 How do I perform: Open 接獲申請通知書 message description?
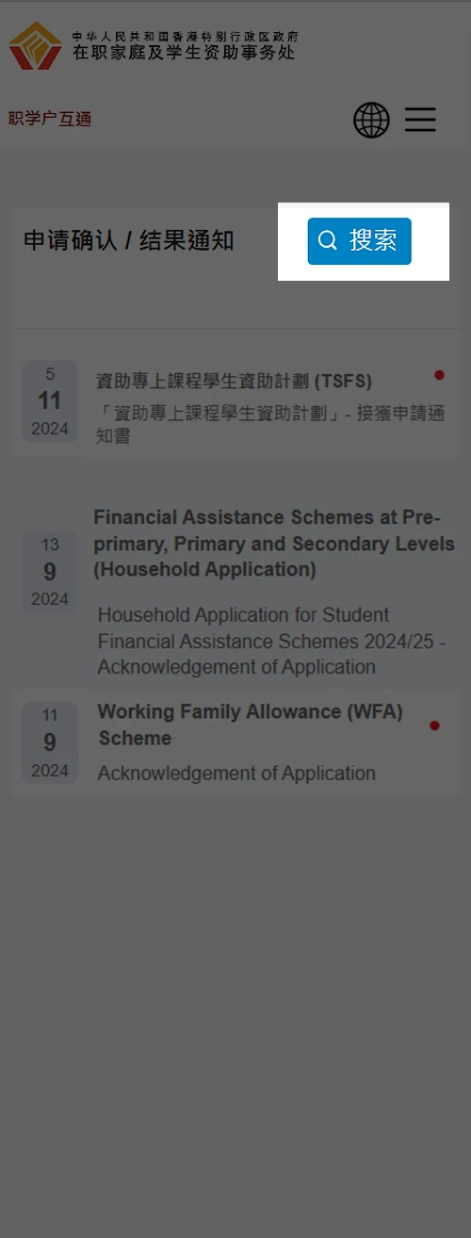[270, 424]
